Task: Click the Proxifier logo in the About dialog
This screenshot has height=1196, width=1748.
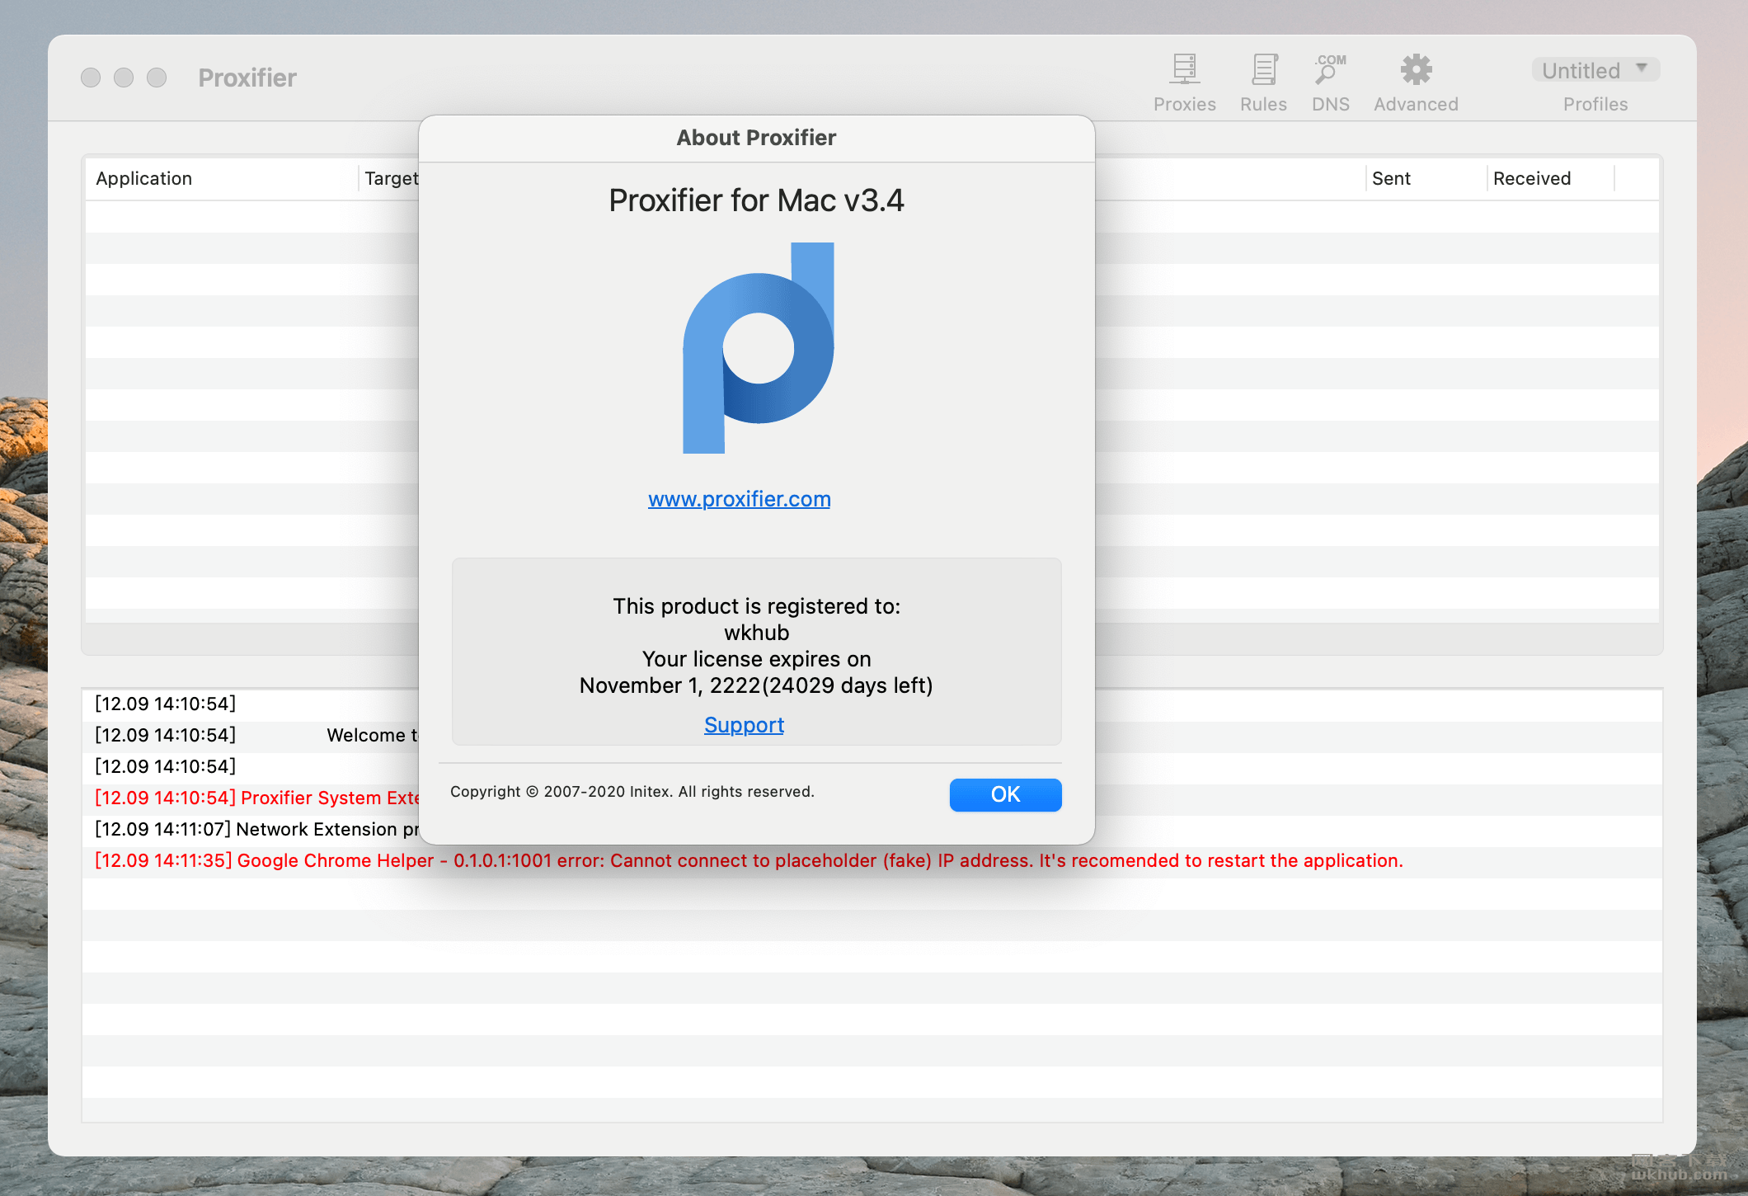Action: coord(758,347)
